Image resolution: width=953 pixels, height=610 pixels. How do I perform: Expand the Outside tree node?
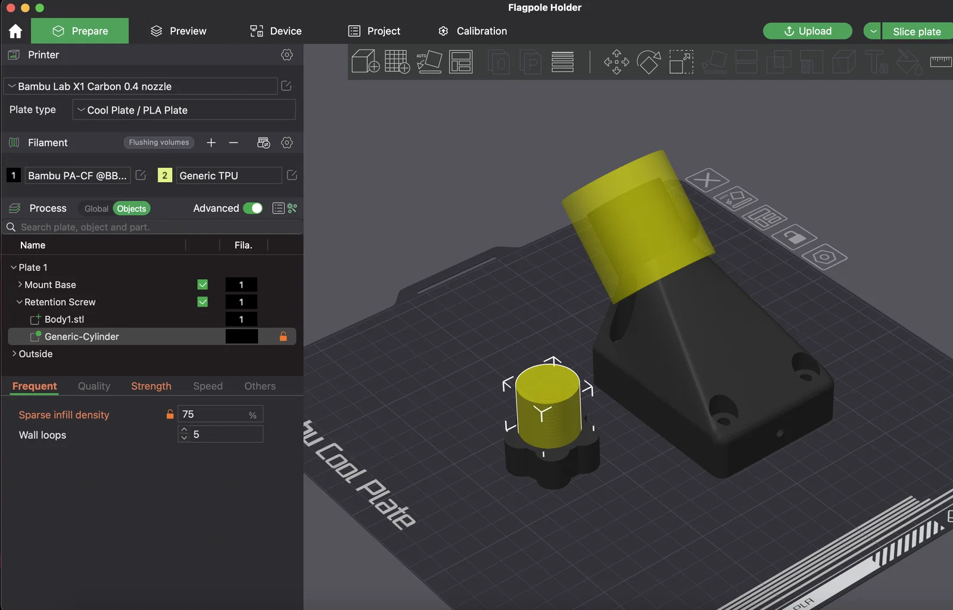tap(14, 354)
